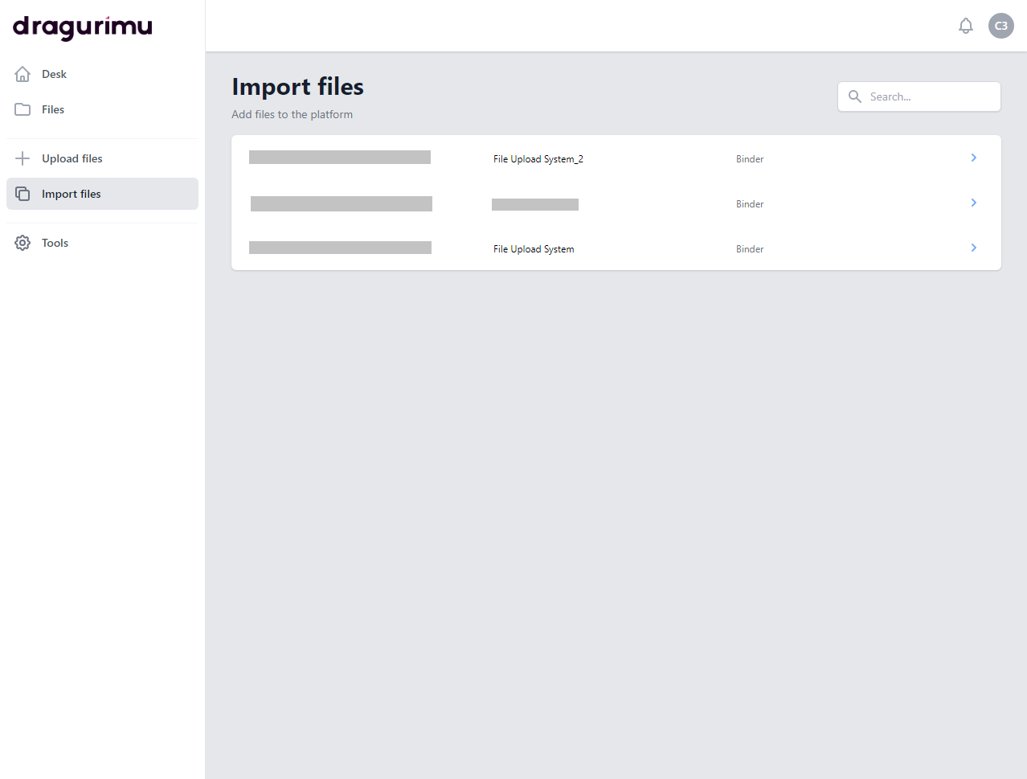Open the Files sidebar item

point(53,109)
